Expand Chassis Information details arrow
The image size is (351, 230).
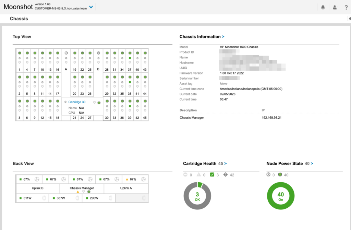pos(223,36)
